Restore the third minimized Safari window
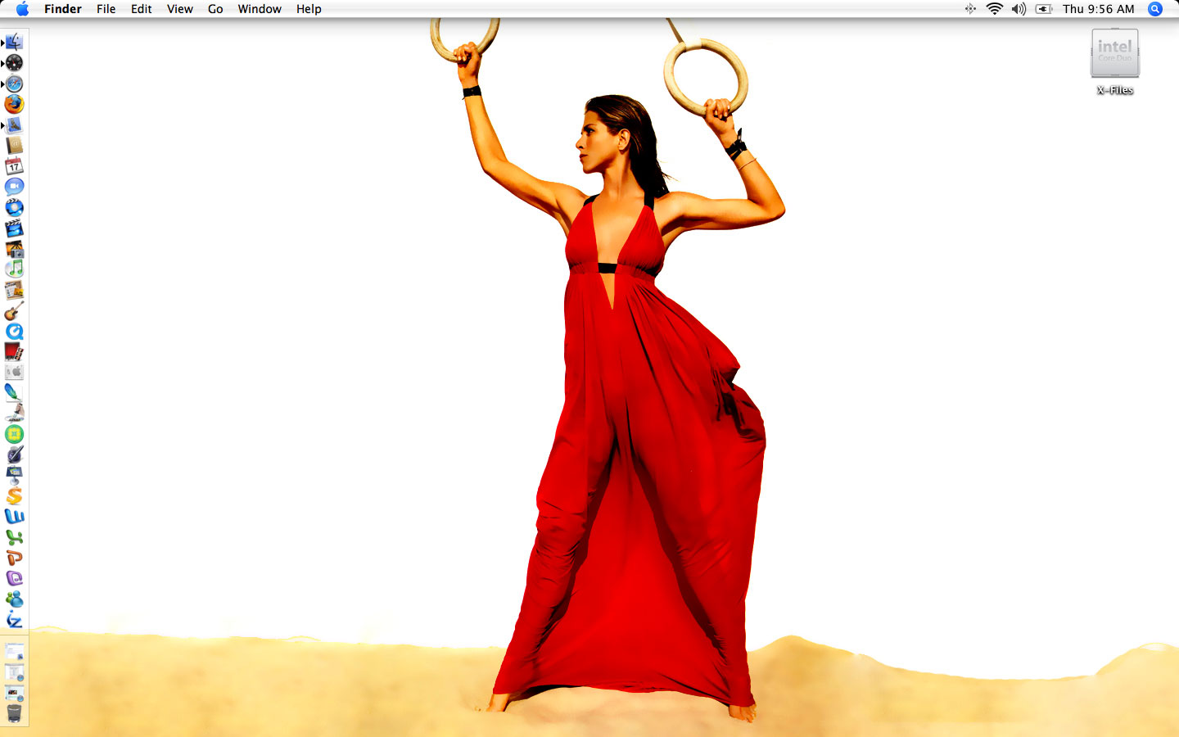 (14, 693)
